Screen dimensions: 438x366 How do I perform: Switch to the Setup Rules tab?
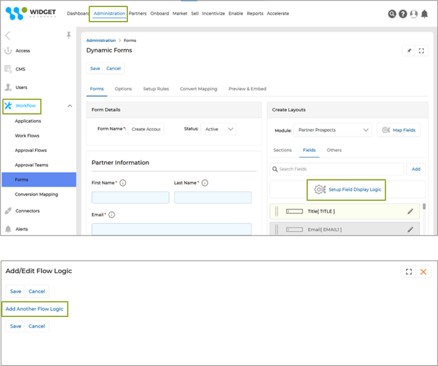coord(155,89)
